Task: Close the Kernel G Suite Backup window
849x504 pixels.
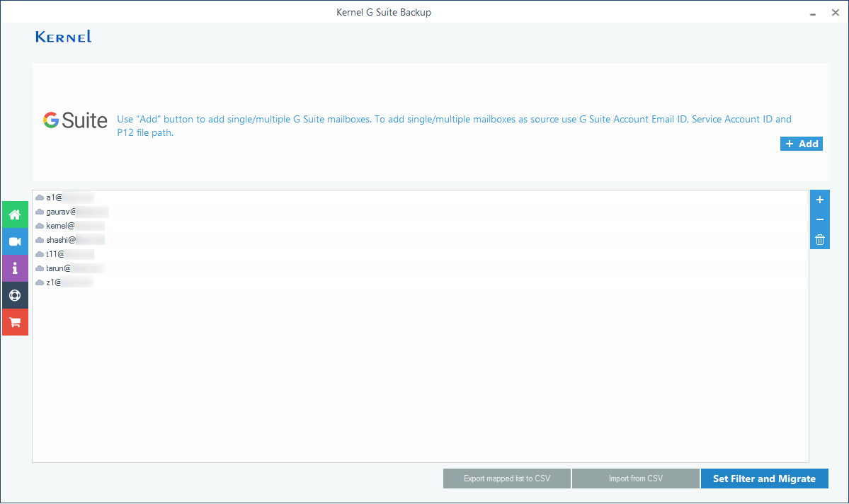Action: pos(836,13)
